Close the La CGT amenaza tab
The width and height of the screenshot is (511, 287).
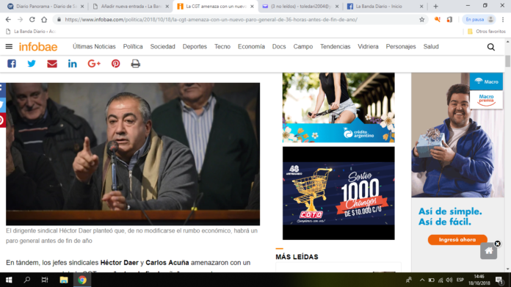point(252,6)
